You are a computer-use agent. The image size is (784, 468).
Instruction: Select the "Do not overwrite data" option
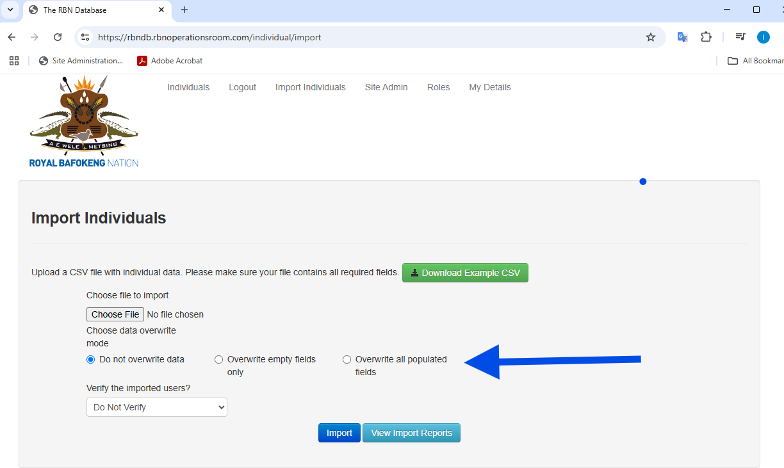tap(91, 360)
